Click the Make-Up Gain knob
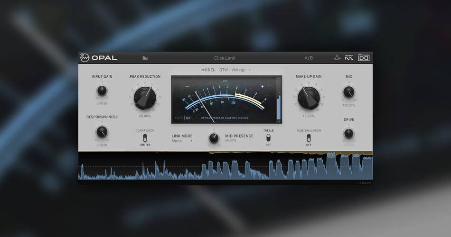This screenshot has height=237, width=451. [308, 98]
